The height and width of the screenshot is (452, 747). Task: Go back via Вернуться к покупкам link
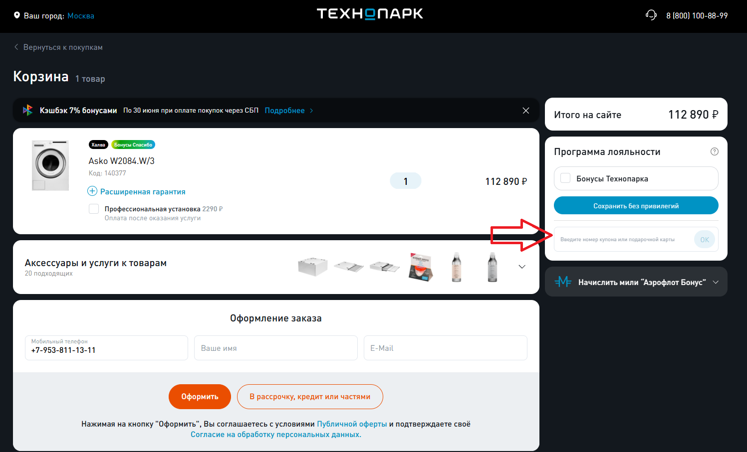click(x=63, y=47)
